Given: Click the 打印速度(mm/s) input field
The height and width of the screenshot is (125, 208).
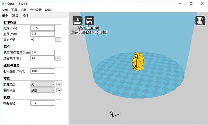Looking at the screenshot, I should coord(43,71).
